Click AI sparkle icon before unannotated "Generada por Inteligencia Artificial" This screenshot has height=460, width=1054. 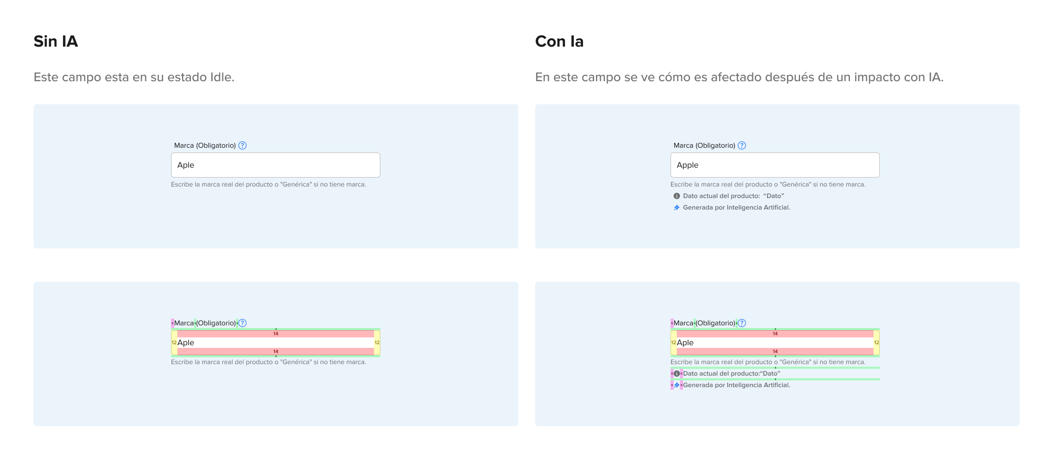point(677,207)
